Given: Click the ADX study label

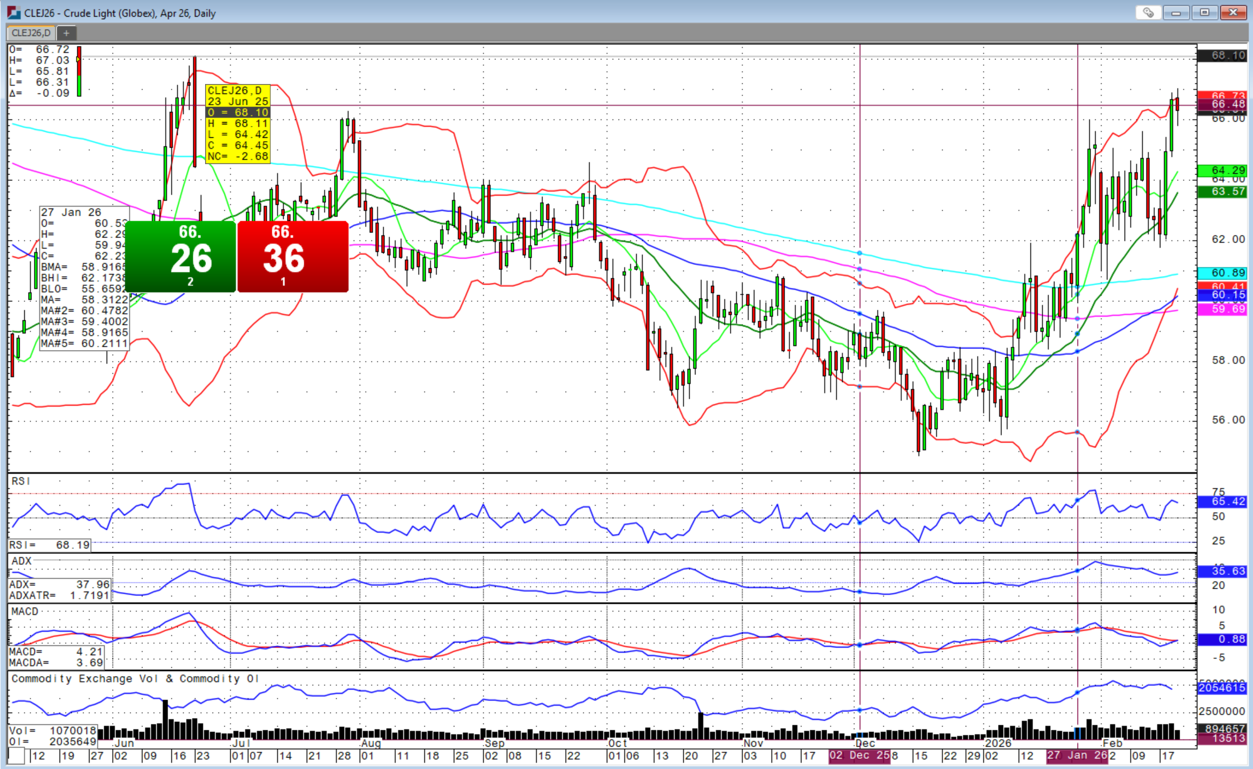Looking at the screenshot, I should (x=22, y=561).
